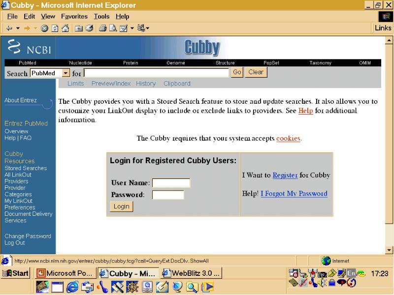The height and width of the screenshot is (295, 394).
Task: Open the Preview/Index link
Action: click(111, 84)
